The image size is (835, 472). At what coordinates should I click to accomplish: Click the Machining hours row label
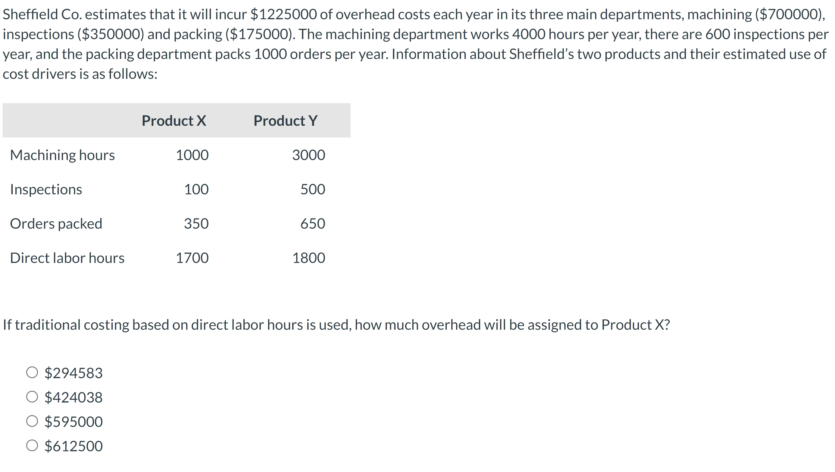[63, 155]
